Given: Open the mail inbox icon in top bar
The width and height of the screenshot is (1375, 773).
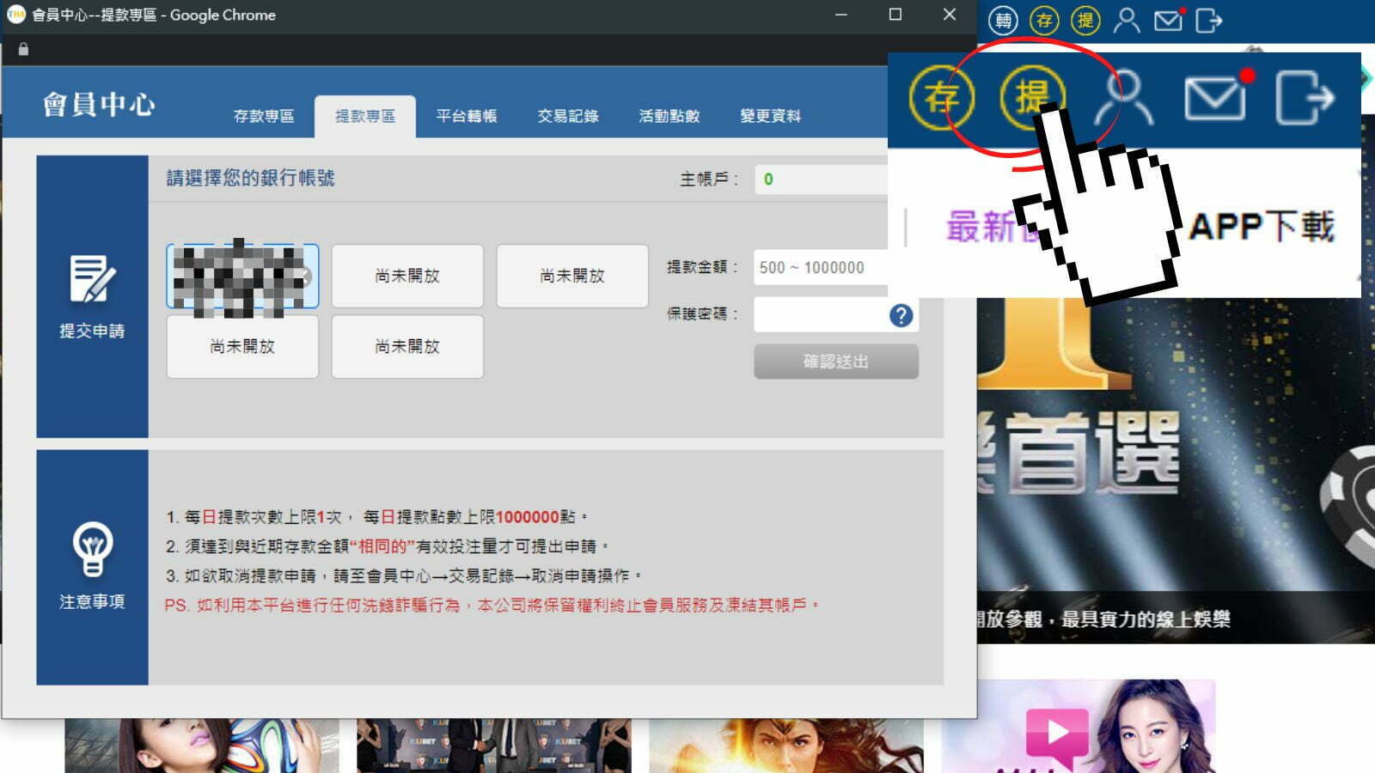Looking at the screenshot, I should pos(1168,21).
